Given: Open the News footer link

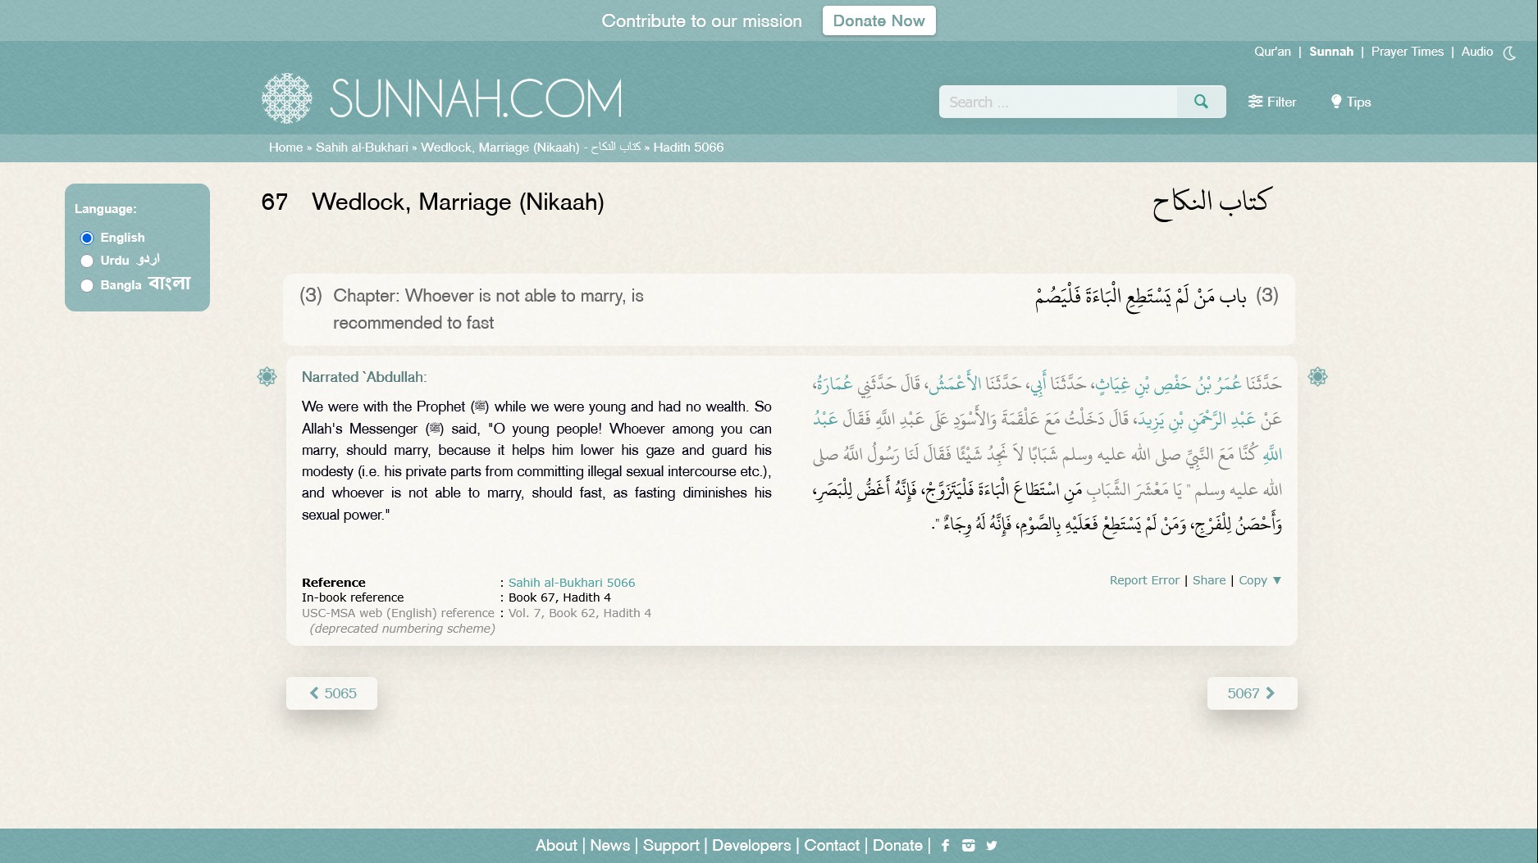Looking at the screenshot, I should click(610, 846).
